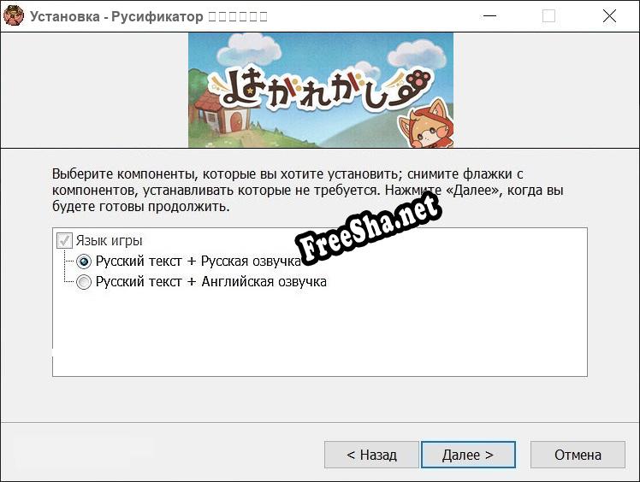Minimize the installer window
This screenshot has width=640, height=482.
click(x=489, y=16)
